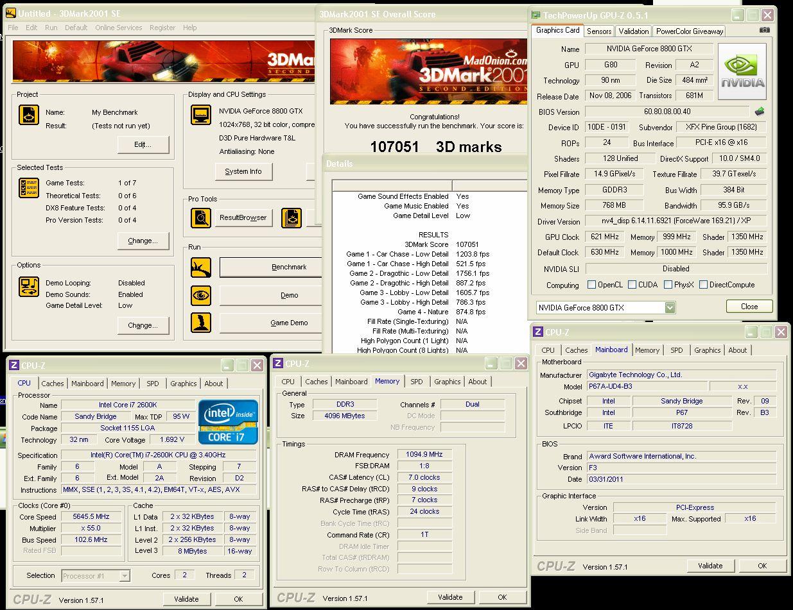Viewport: 793px width, 610px height.
Task: Click the Edit... button under Project
Action: coord(143,145)
